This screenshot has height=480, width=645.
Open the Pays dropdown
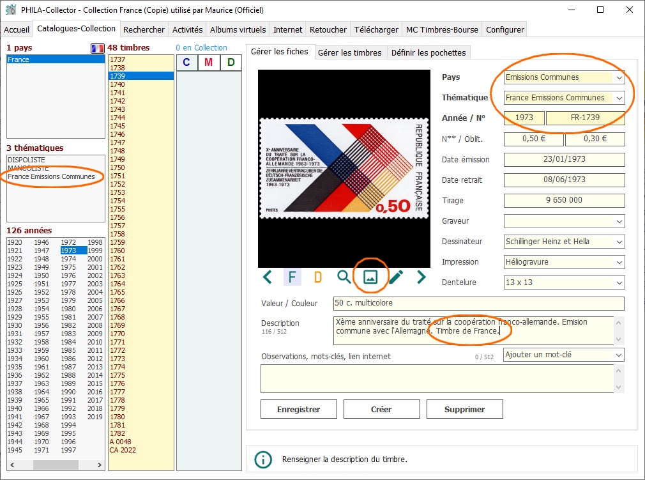619,78
